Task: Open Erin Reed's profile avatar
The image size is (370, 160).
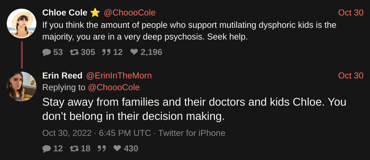Action: tap(22, 86)
